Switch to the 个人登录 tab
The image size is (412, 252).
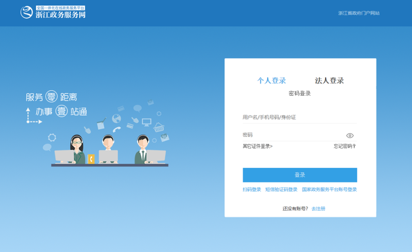click(272, 80)
